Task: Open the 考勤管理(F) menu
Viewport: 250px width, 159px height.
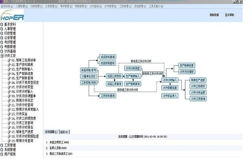Action: (81, 6)
